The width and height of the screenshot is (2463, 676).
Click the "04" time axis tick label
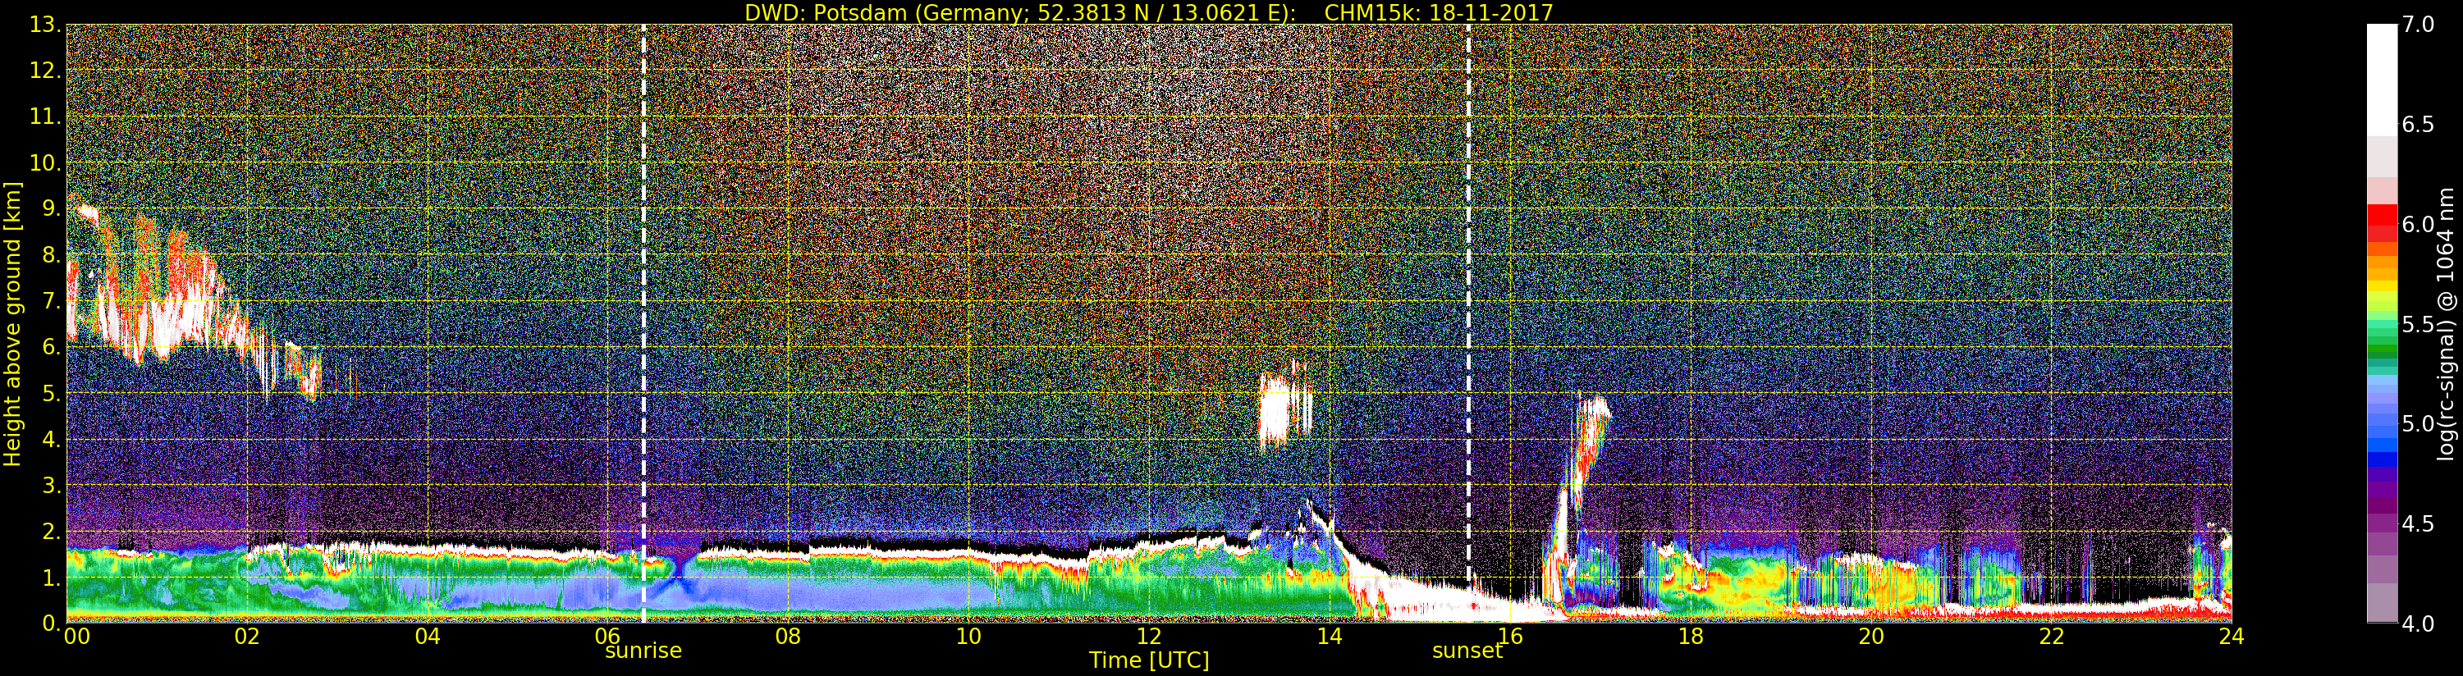coord(428,636)
